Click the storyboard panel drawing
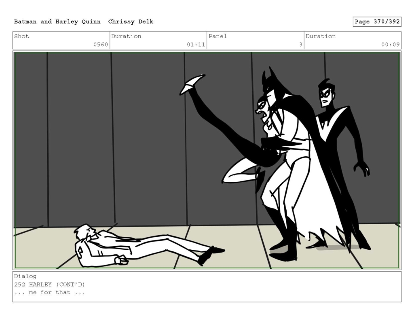This screenshot has width=414, height=321. (x=207, y=160)
